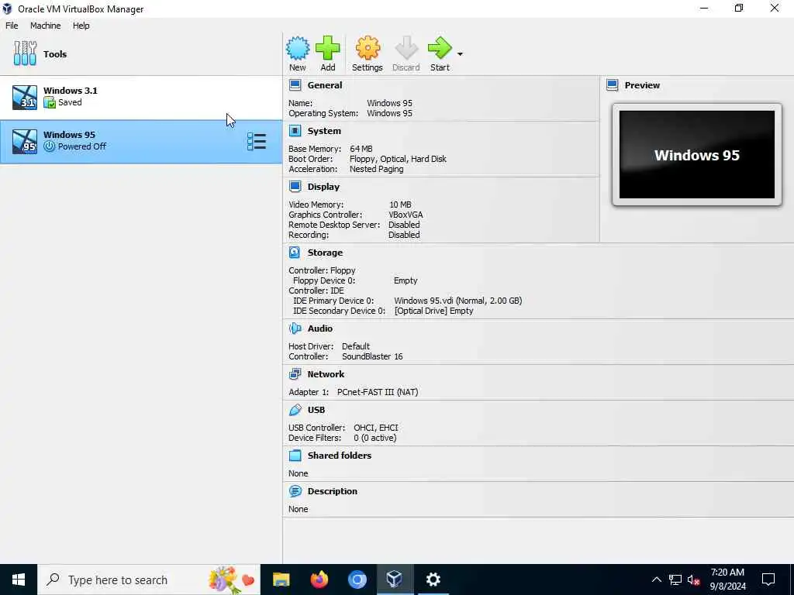Click the USB section heading
The width and height of the screenshot is (794, 595).
[316, 410]
